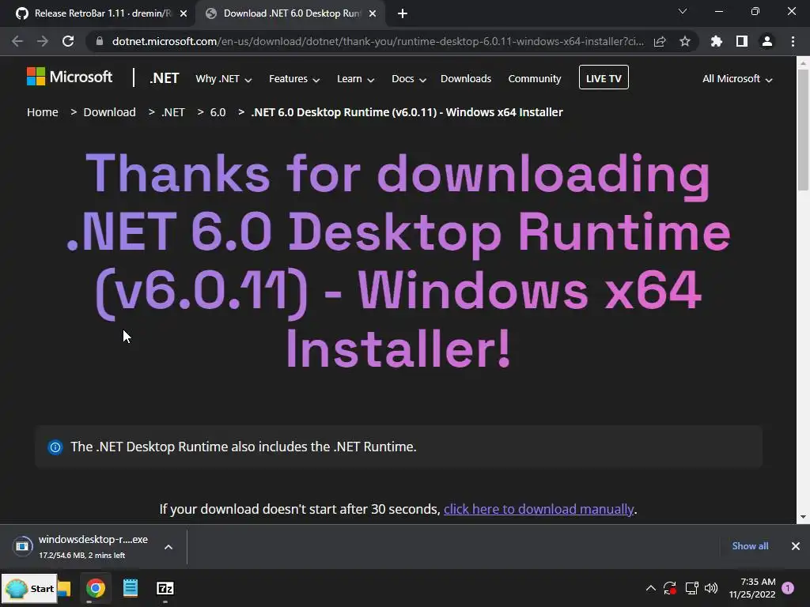The width and height of the screenshot is (810, 607).
Task: Open the notification center badge
Action: (788, 588)
